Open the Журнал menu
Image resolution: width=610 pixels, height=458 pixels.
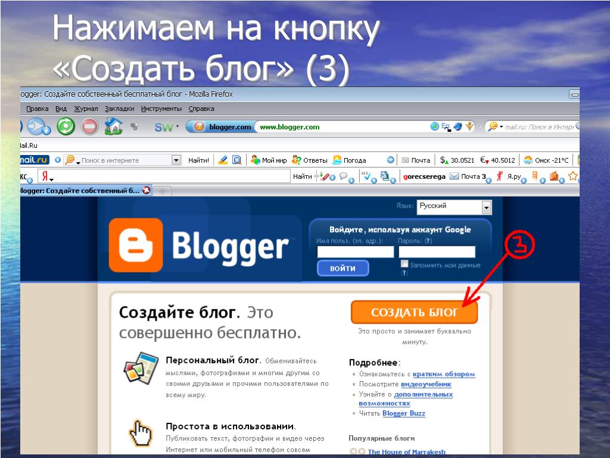point(86,109)
